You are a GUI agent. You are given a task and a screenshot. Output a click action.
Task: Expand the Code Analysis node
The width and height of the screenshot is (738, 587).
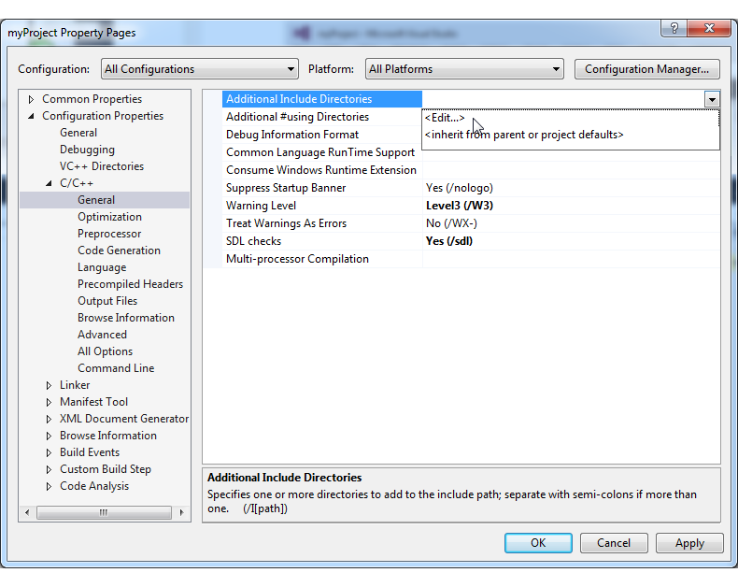click(49, 486)
